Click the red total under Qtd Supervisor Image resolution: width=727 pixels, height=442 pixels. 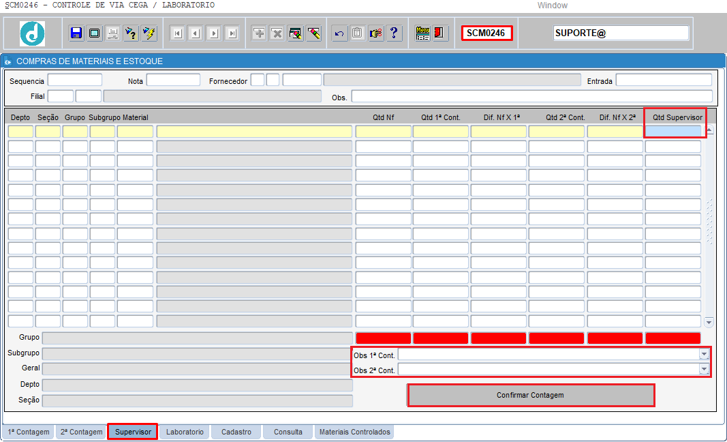point(673,338)
